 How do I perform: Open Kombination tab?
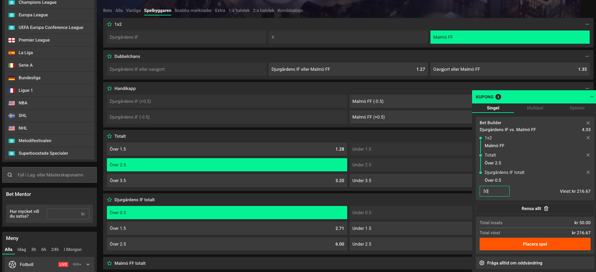[x=290, y=10]
